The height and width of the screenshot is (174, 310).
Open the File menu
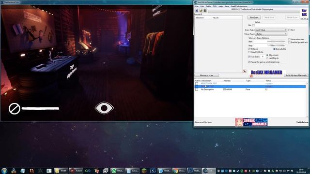pos(197,6)
